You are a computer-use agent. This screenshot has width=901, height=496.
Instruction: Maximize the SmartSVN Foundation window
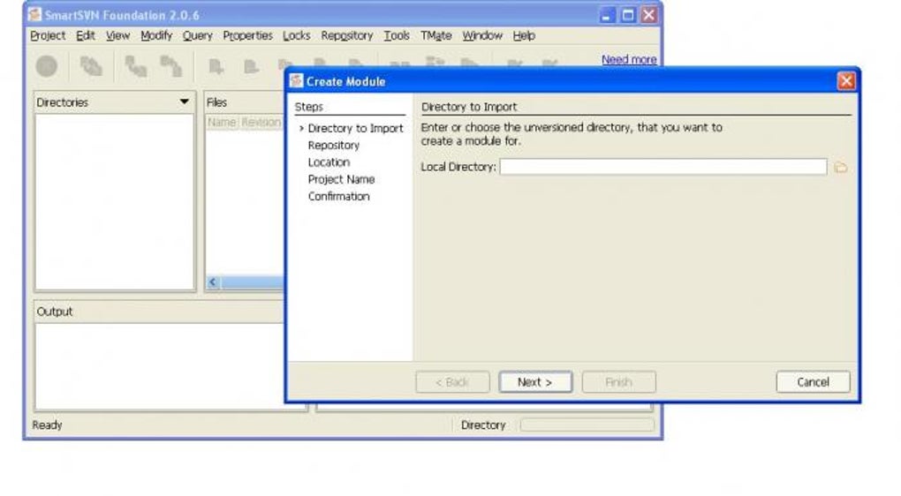[x=628, y=16]
